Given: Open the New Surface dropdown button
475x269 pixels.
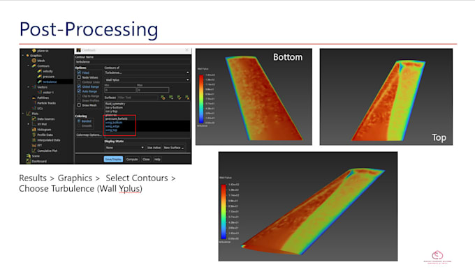Looking at the screenshot, I should point(173,148).
